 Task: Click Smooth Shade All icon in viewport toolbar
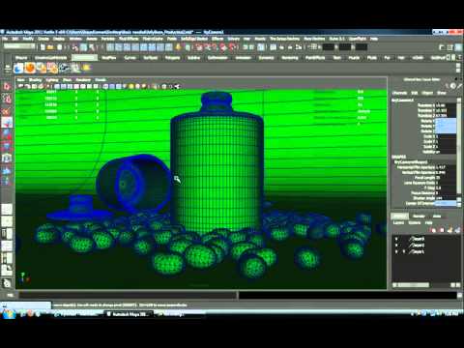point(112,86)
